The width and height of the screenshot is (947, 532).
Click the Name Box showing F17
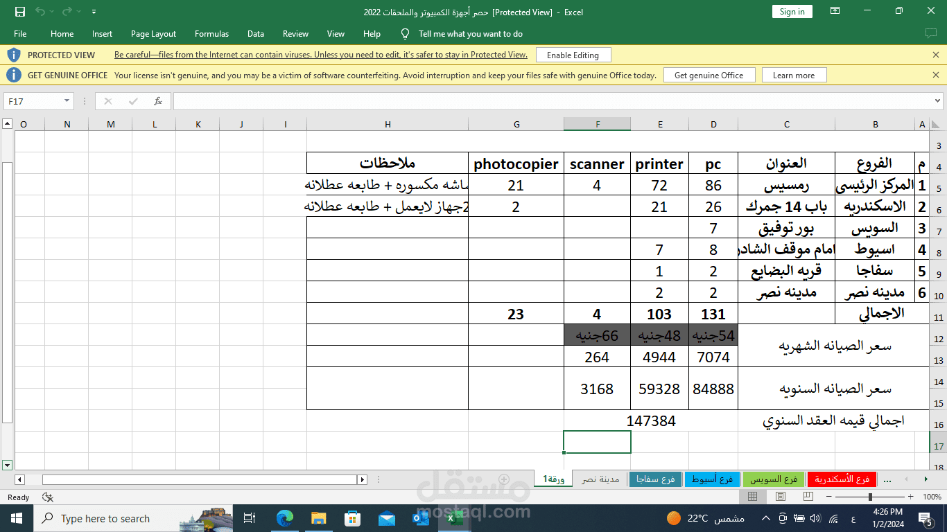coord(33,101)
